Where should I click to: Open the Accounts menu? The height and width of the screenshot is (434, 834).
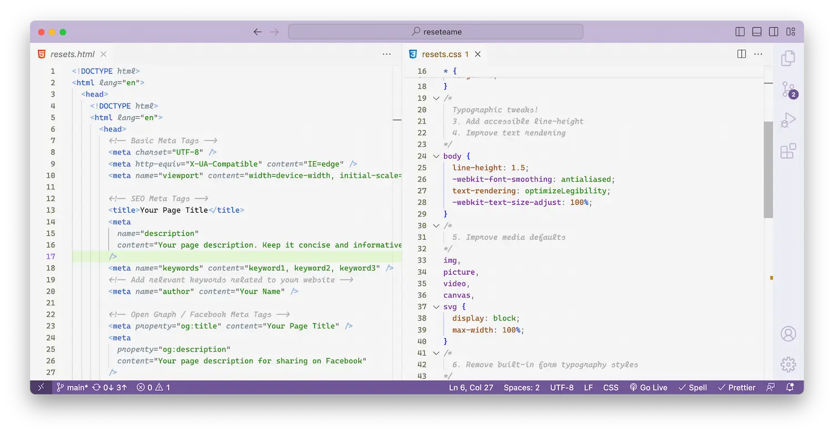coord(789,333)
